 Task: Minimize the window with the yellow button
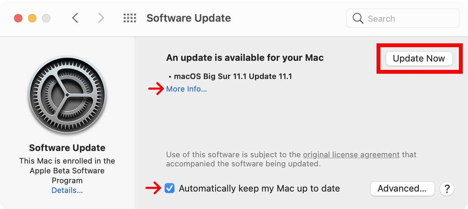point(32,18)
